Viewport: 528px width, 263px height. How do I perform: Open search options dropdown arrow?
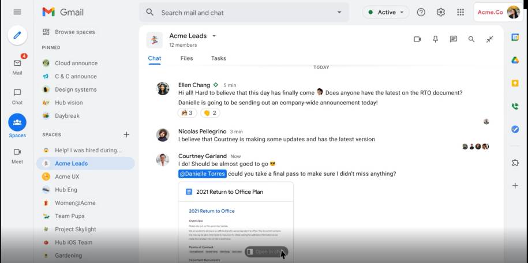coord(339,12)
